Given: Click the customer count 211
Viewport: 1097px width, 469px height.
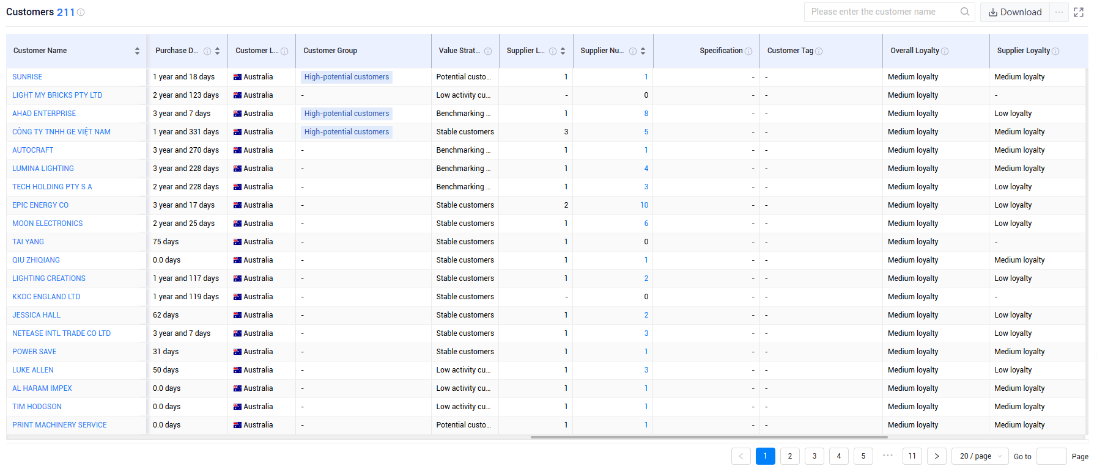Looking at the screenshot, I should tap(65, 12).
